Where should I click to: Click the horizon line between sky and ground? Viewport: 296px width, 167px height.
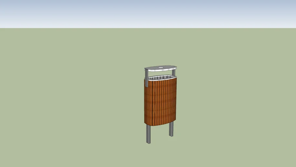(98, 28)
